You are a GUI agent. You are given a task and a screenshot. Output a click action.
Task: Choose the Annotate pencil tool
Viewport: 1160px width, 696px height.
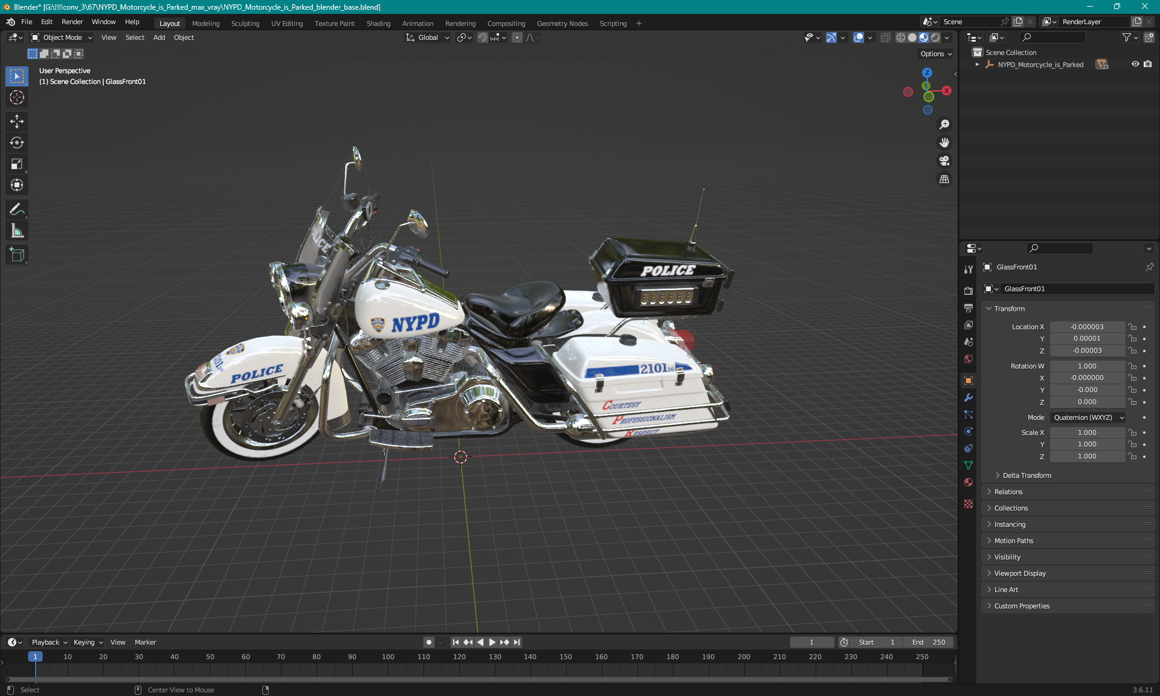(17, 210)
